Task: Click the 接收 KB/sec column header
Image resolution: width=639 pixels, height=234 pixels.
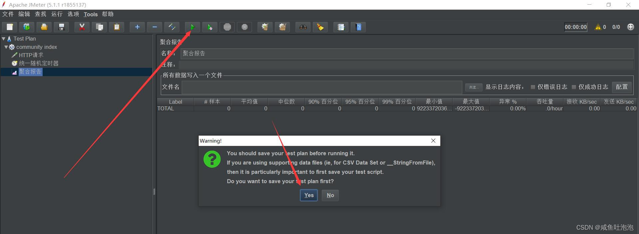Action: click(582, 102)
